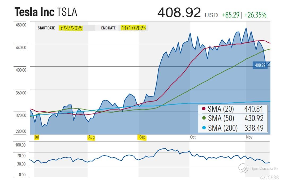This screenshot has width=284, height=184.
Task: Click the Tesla Inc TSLA title
Action: pos(46,12)
